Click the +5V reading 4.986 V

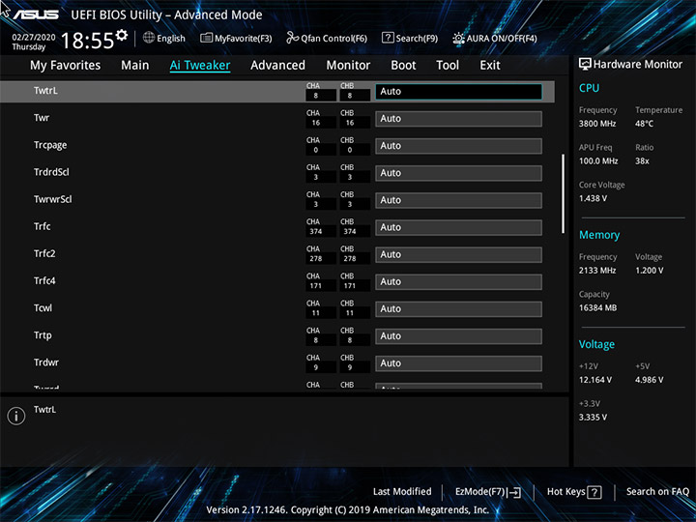pos(650,380)
